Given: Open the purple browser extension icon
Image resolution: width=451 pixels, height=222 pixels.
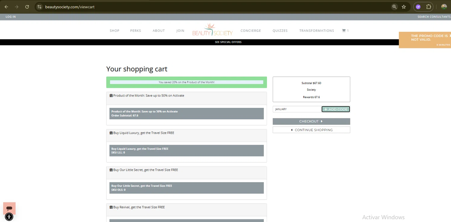Looking at the screenshot, I should click(418, 7).
